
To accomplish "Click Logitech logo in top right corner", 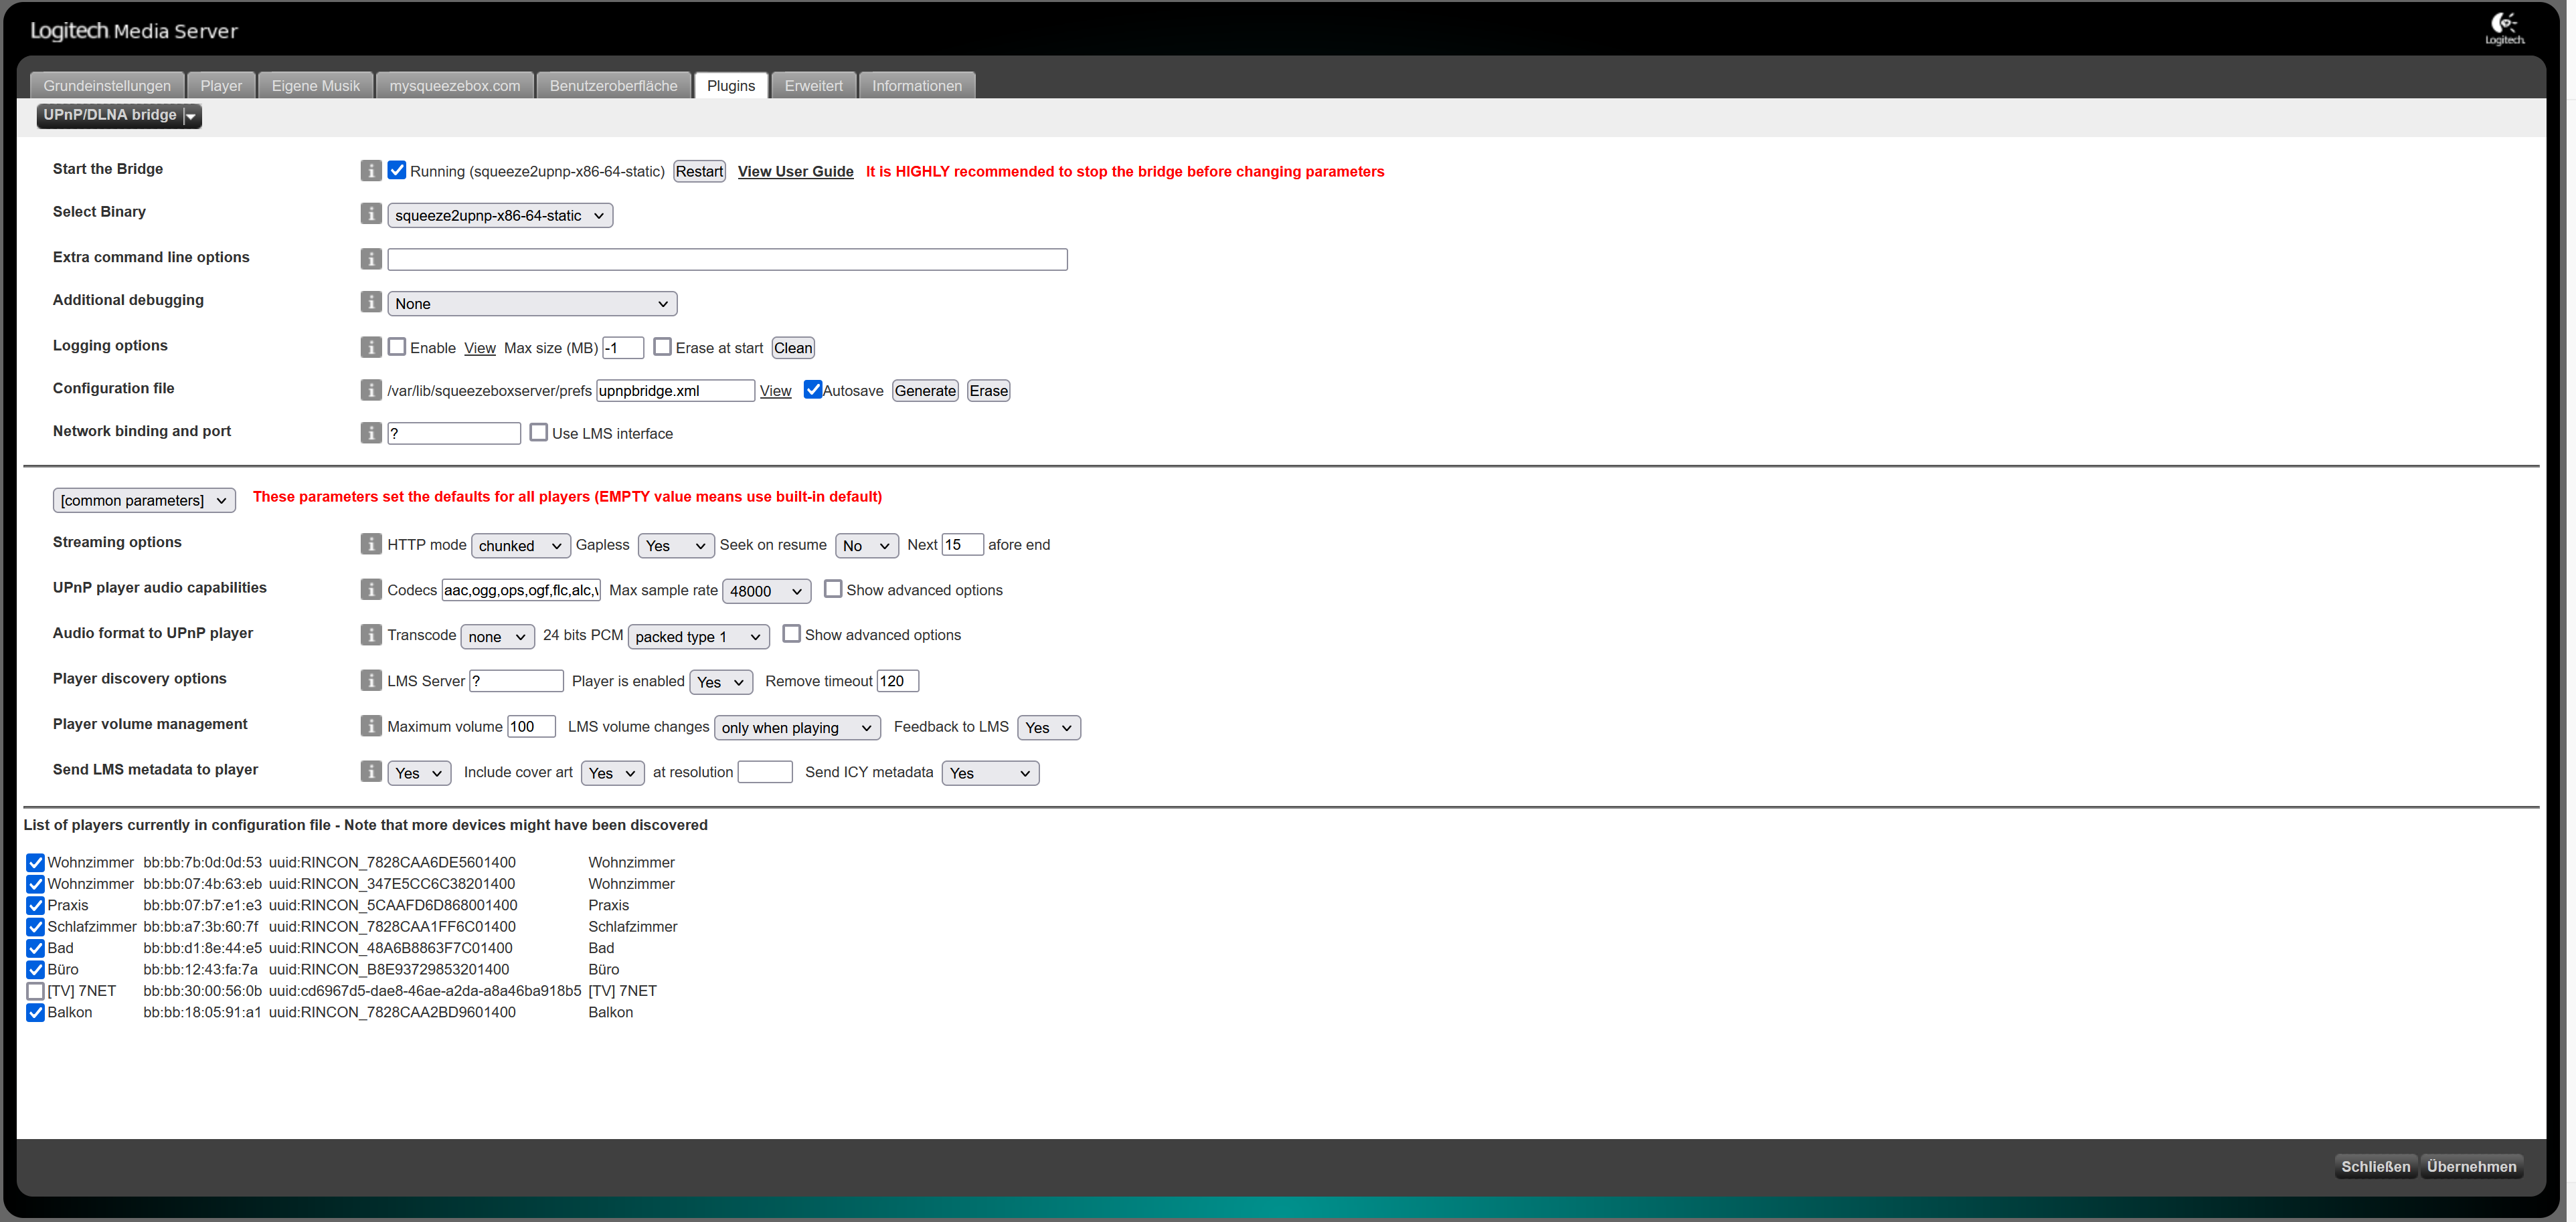I will 2505,28.
